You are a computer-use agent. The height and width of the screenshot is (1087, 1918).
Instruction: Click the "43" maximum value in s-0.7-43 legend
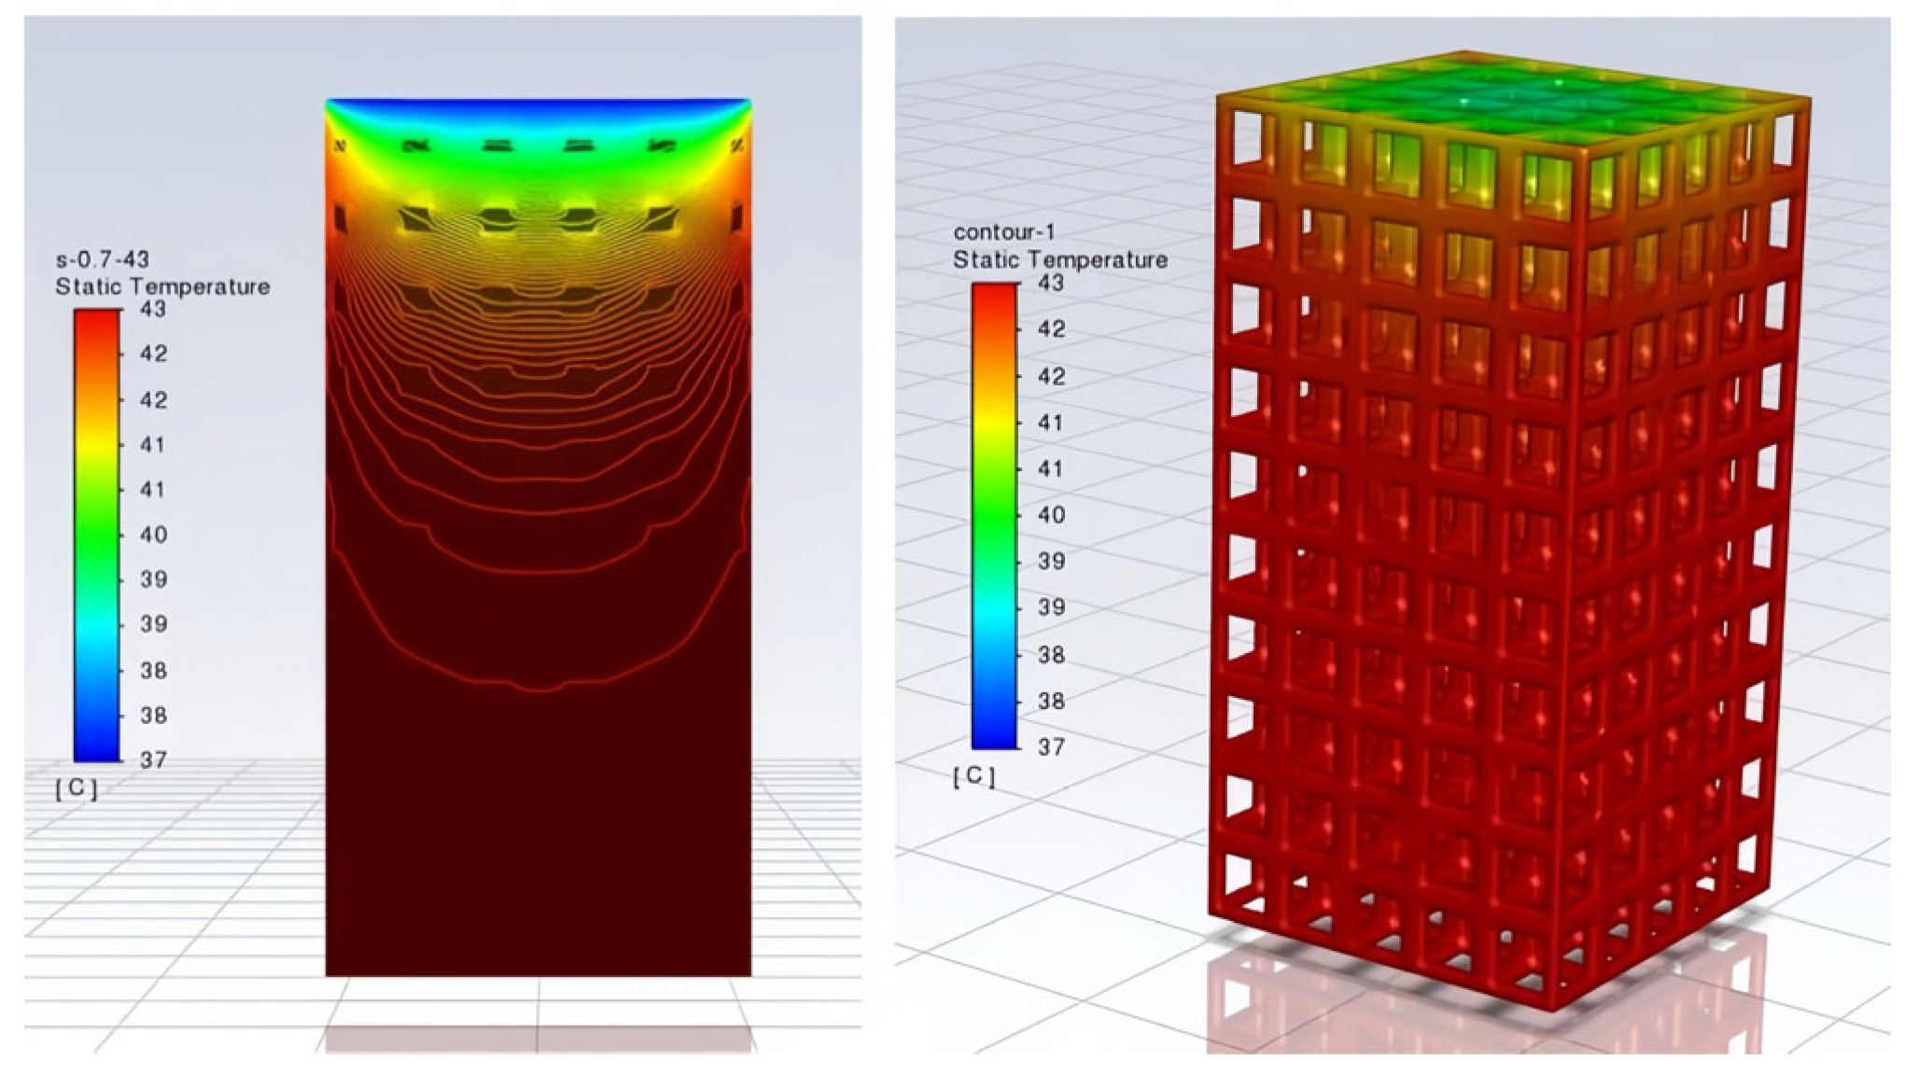153,309
